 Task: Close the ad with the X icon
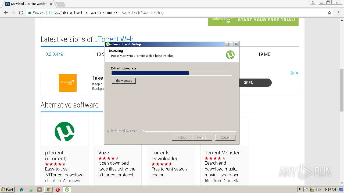click(x=297, y=73)
